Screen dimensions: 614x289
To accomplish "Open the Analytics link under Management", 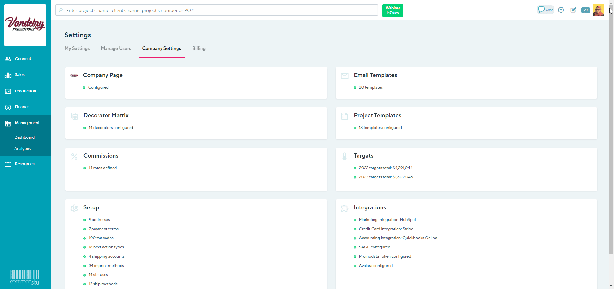I will (22, 149).
